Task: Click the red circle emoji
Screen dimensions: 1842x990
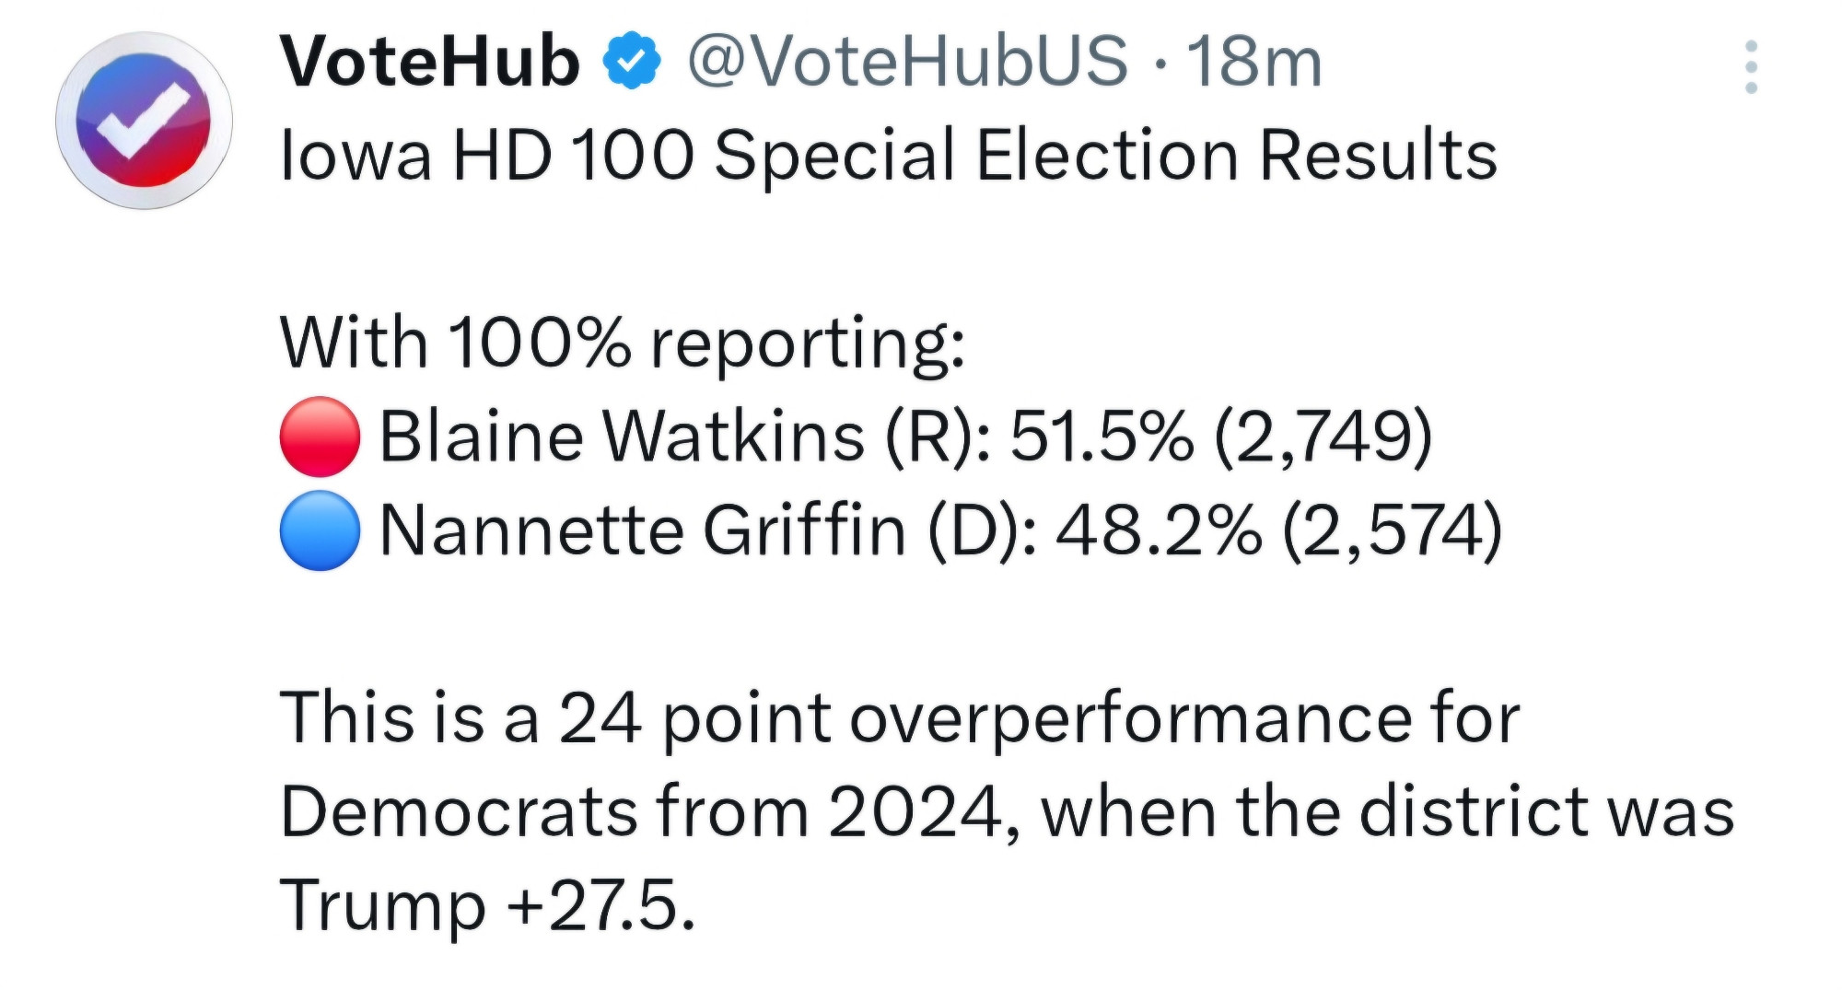Action: (320, 437)
